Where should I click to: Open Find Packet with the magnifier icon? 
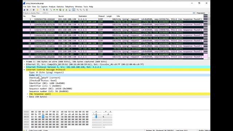click(x=51, y=10)
